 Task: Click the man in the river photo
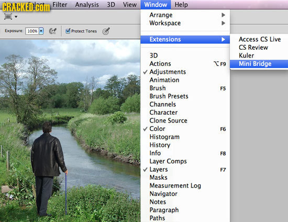click(x=48, y=169)
